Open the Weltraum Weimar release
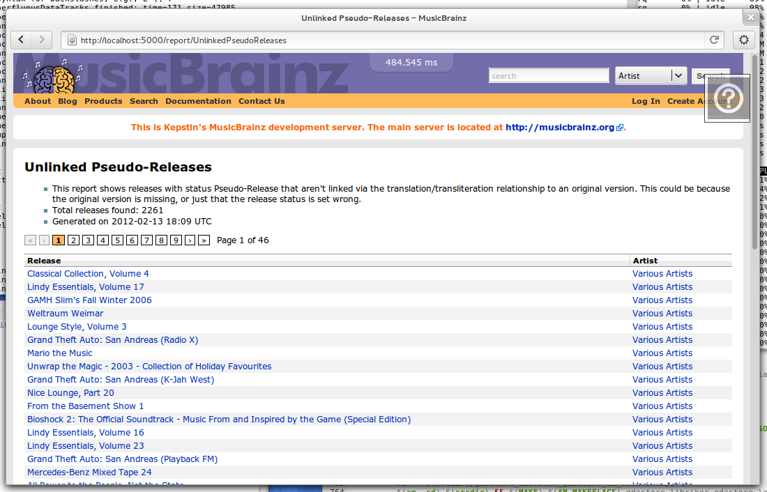The width and height of the screenshot is (767, 492). 65,314
